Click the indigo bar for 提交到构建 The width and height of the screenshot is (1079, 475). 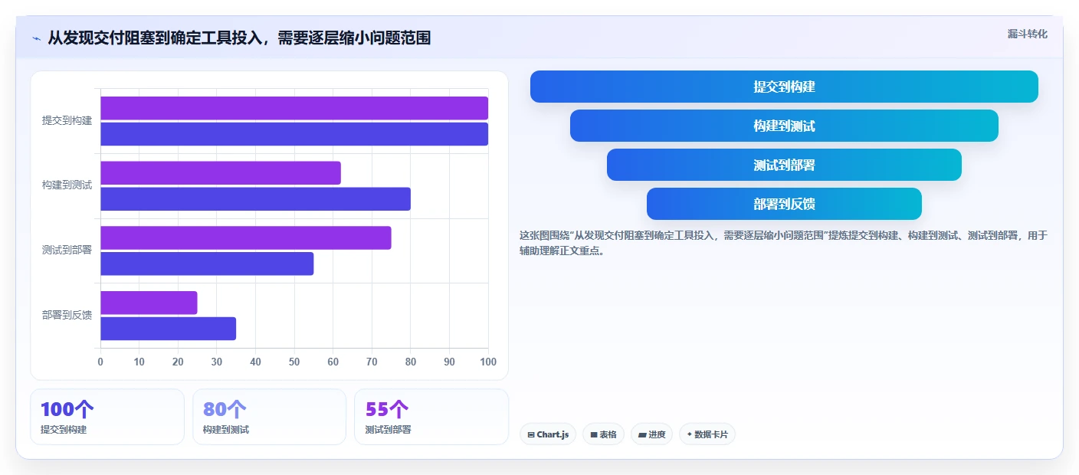click(294, 134)
